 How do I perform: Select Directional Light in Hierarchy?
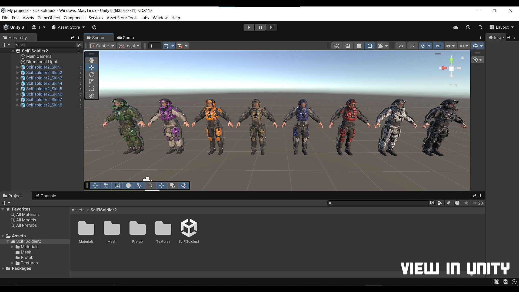click(x=42, y=62)
